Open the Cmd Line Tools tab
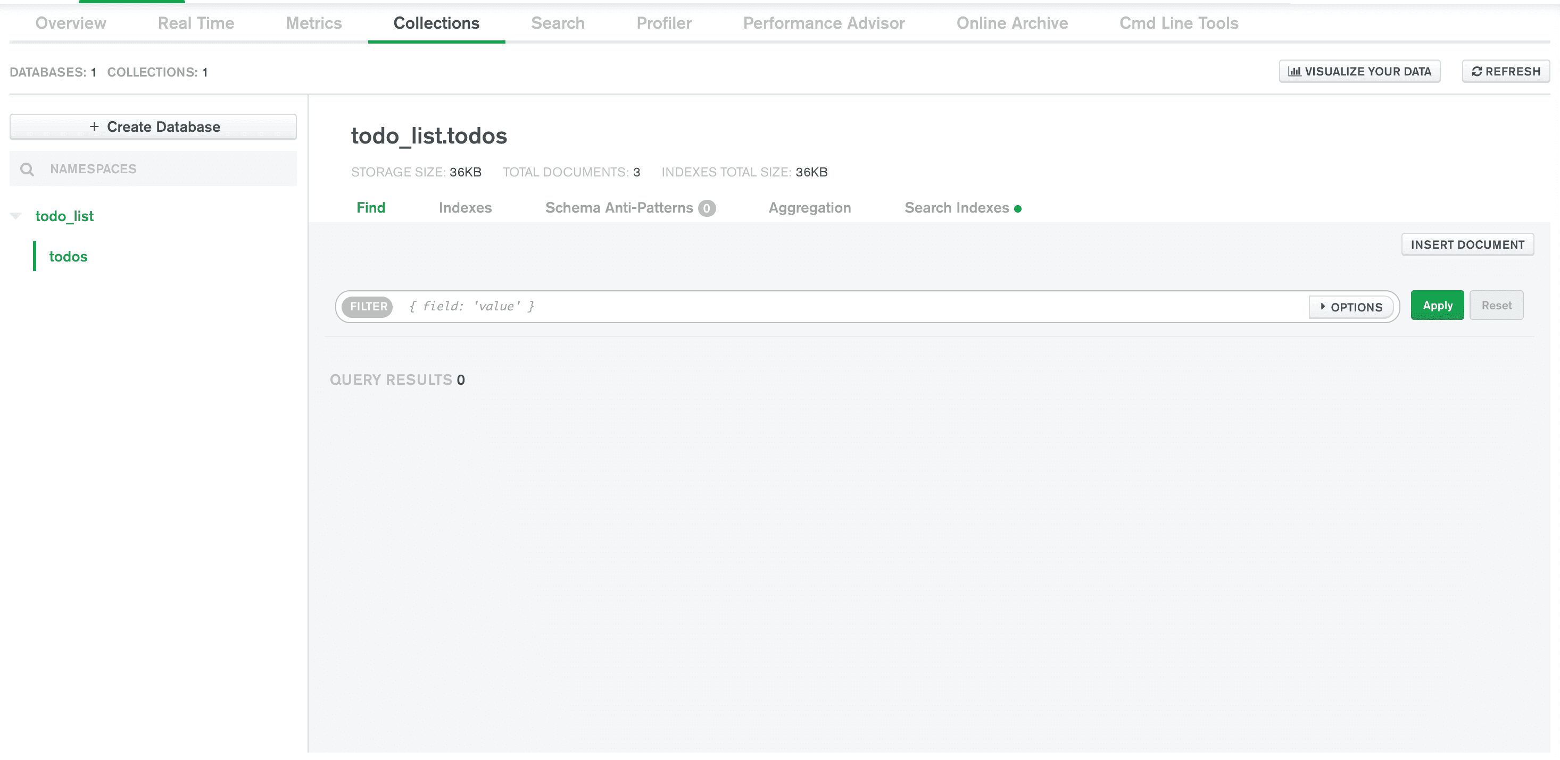Viewport: 1560px width, 760px height. point(1179,23)
